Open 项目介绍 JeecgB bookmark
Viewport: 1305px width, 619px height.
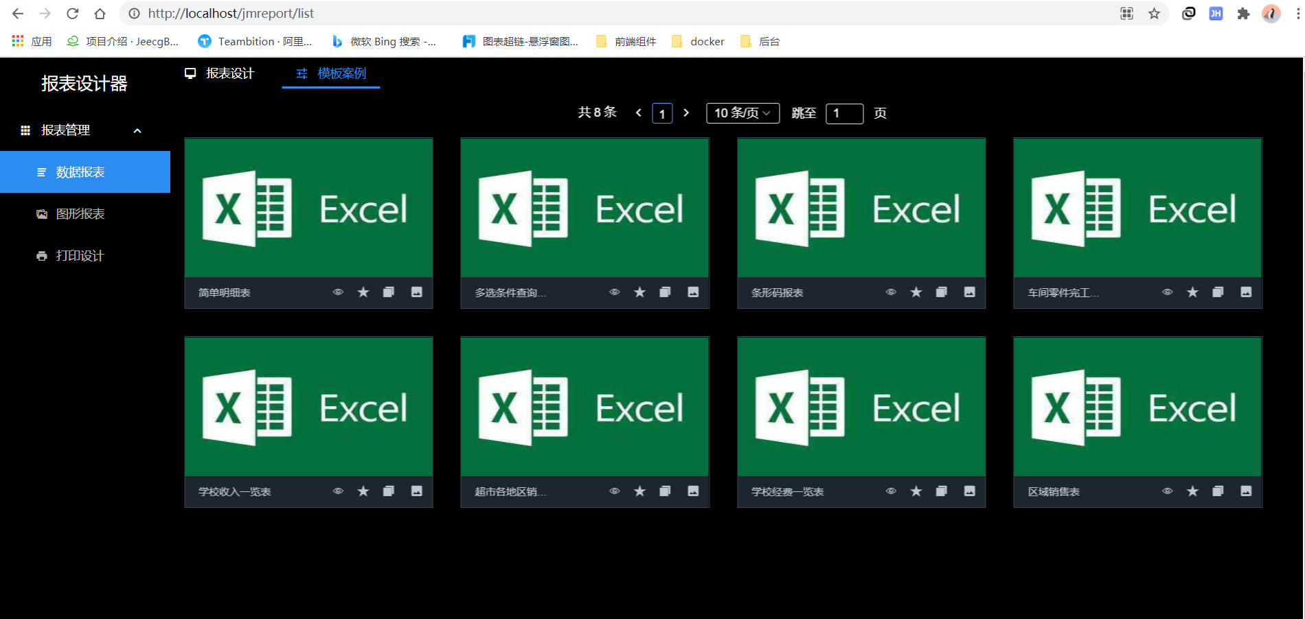(x=122, y=42)
